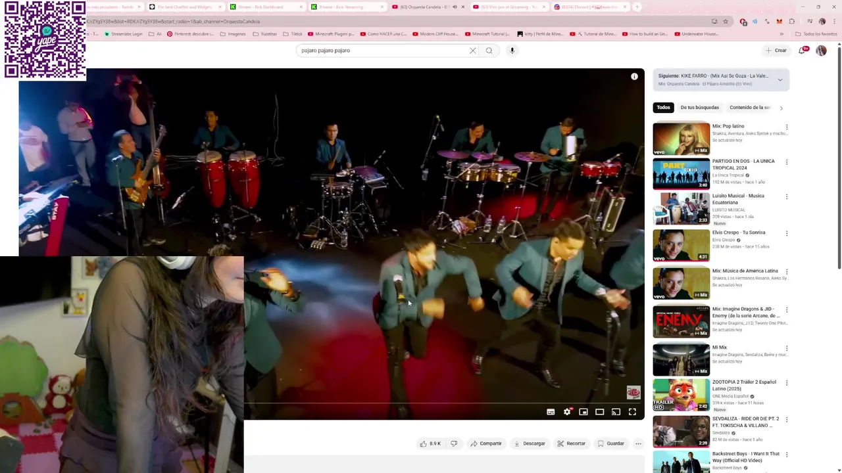Open options for PARTIDO EN DOS video
The height and width of the screenshot is (473, 842).
coord(786,162)
